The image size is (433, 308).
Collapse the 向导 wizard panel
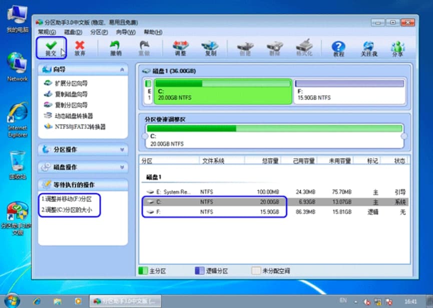click(x=122, y=70)
